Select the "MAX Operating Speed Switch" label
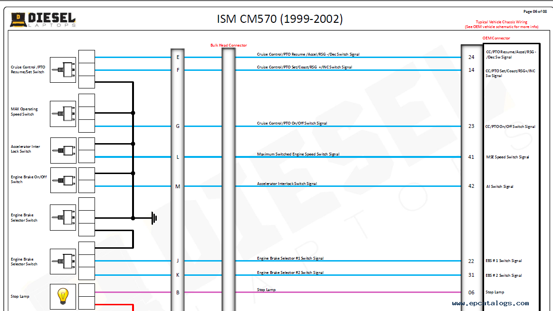The width and height of the screenshot is (553, 311). (x=24, y=112)
